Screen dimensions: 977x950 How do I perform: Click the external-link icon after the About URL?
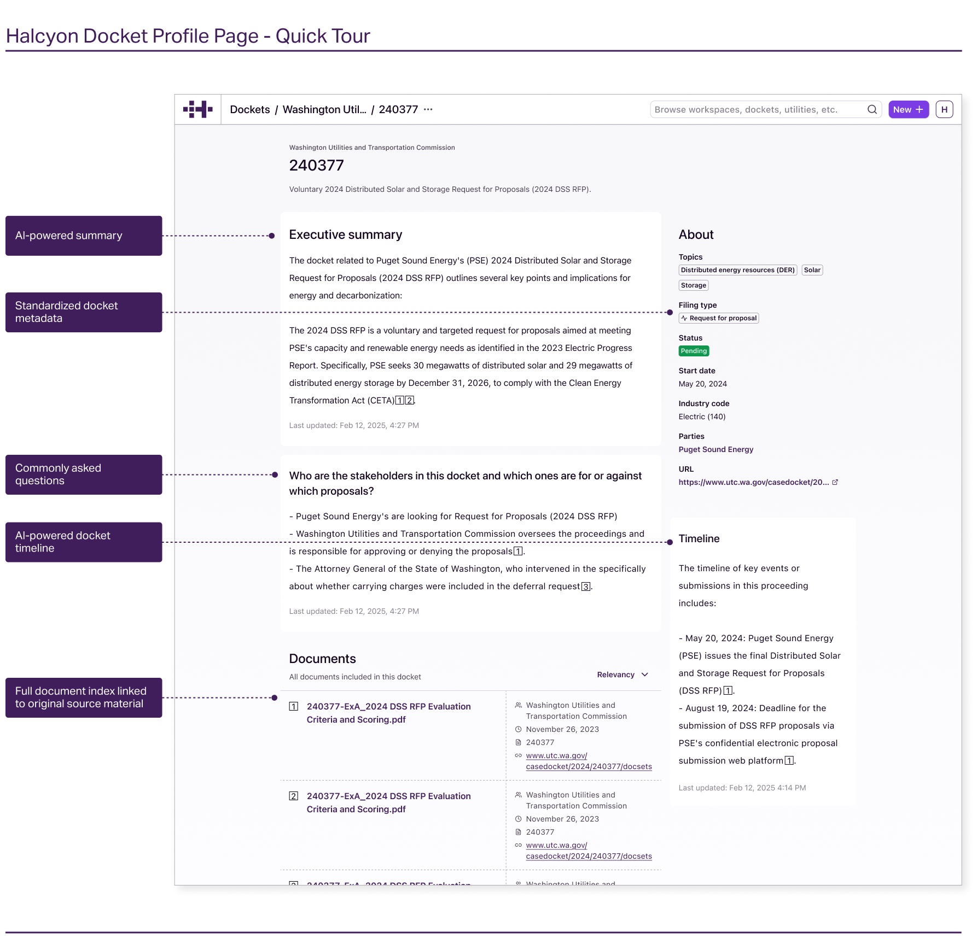(x=835, y=482)
